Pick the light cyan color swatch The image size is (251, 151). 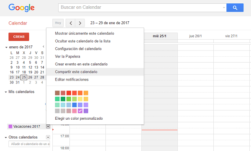pos(63,105)
